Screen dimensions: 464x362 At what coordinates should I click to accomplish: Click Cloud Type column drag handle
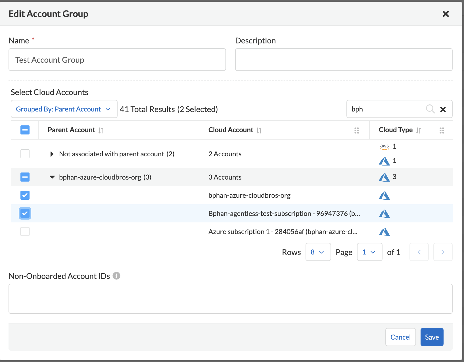pyautogui.click(x=442, y=130)
